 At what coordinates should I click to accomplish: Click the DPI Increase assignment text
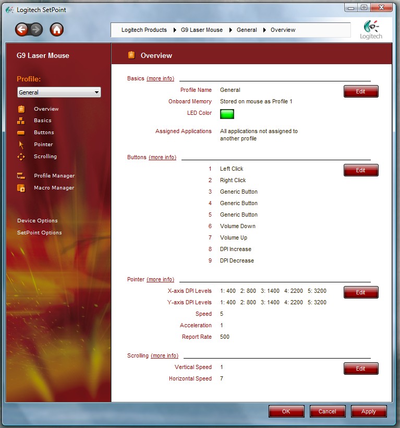(x=236, y=249)
